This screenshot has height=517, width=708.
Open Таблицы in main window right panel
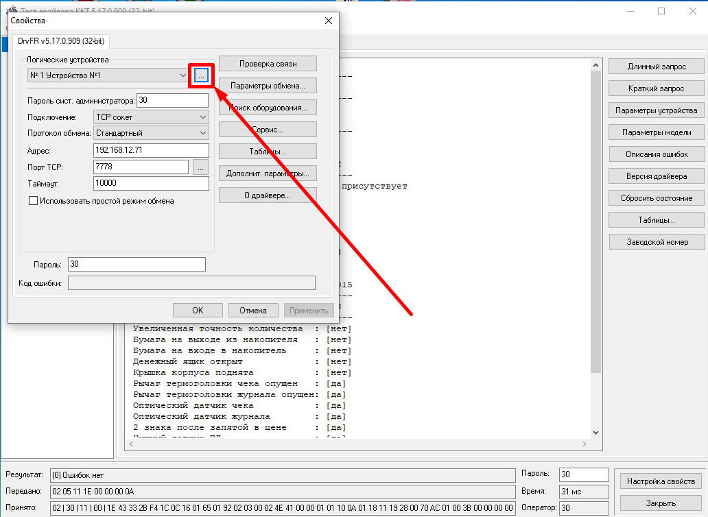coord(657,220)
